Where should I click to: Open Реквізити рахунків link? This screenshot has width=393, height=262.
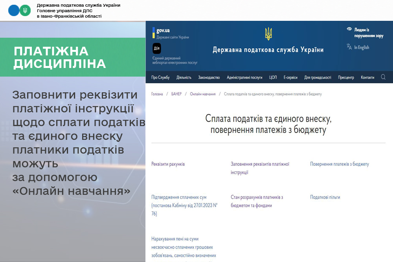click(x=168, y=164)
